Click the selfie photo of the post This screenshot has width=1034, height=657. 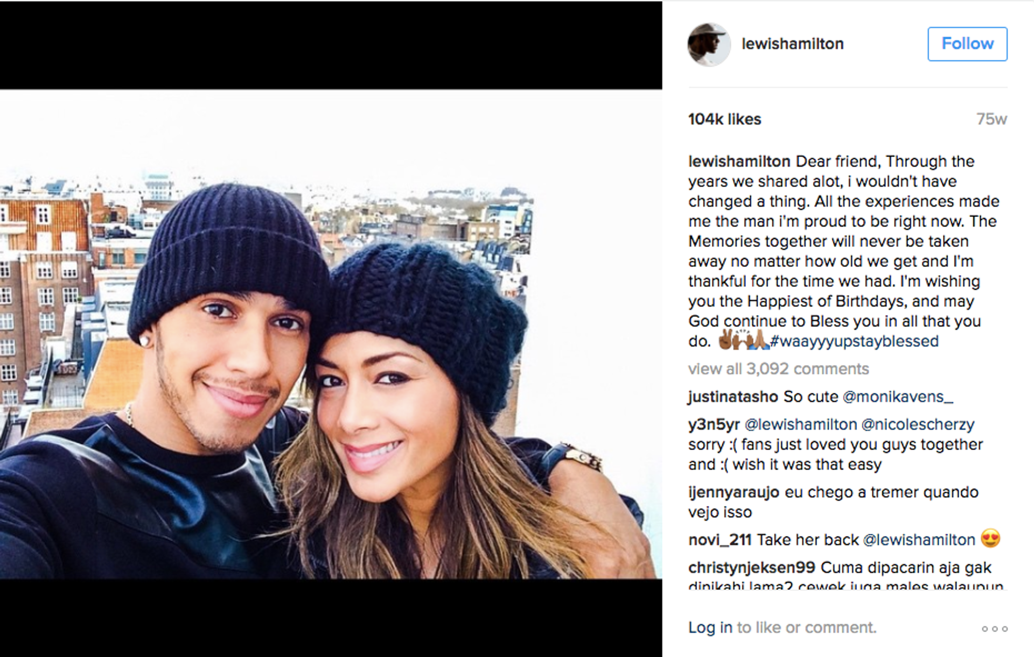[331, 334]
